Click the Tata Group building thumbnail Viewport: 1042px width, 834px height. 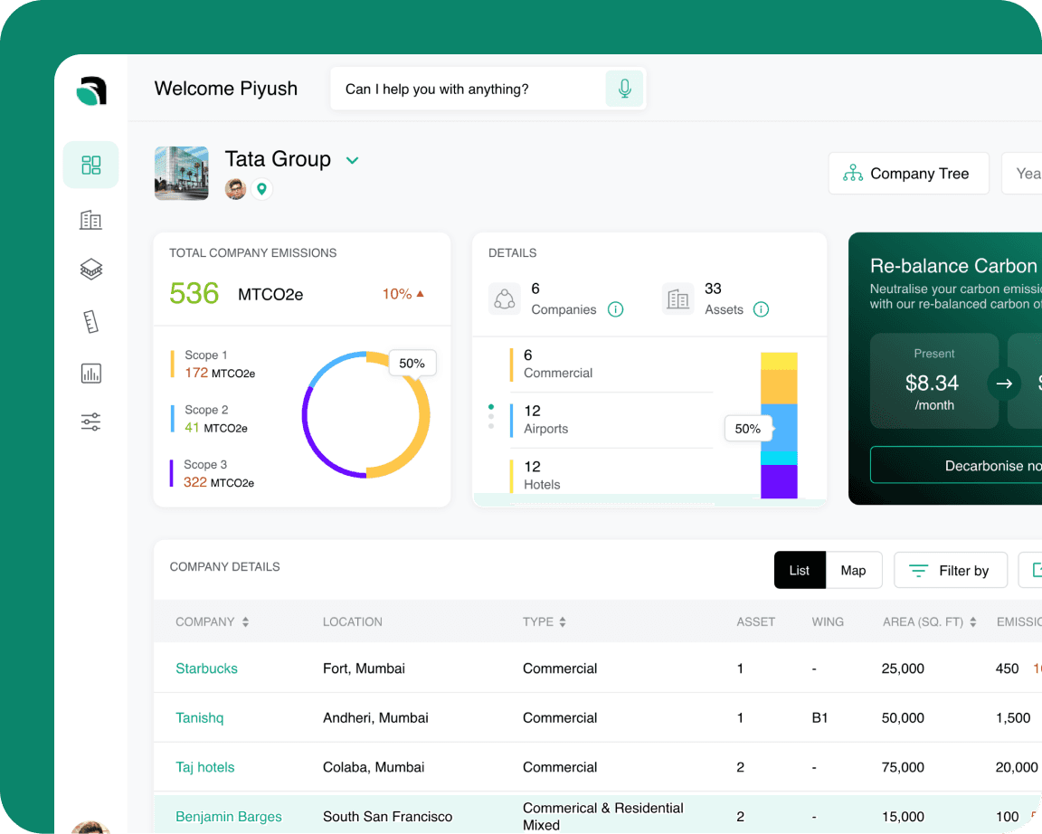point(182,174)
